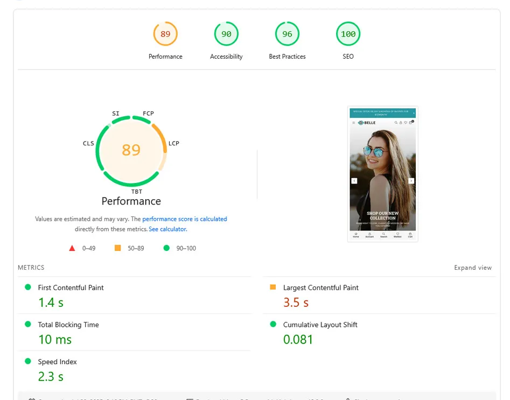
Task: Open the 'See calculator' link
Action: click(167, 229)
